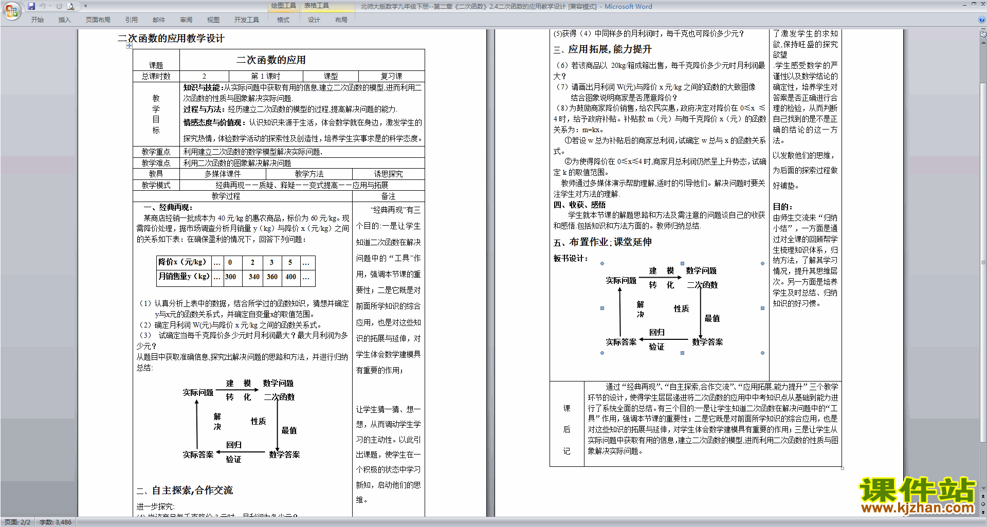Click the 页面: 2/2 status bar indicator
Screen dimensions: 987x527
tap(17, 522)
